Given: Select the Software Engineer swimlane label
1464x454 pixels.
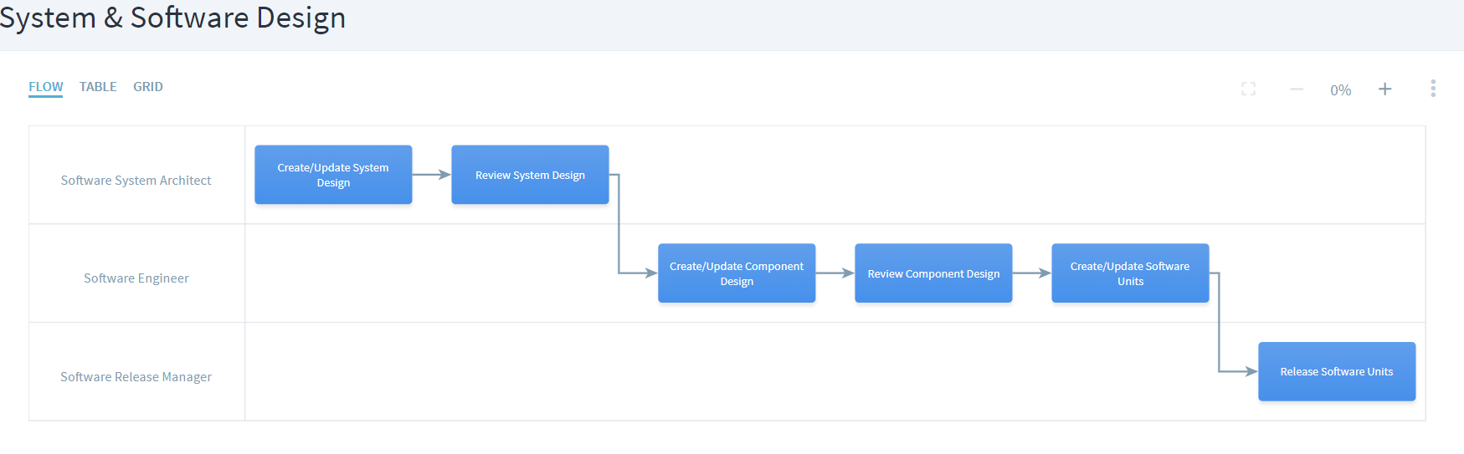Looking at the screenshot, I should click(136, 278).
